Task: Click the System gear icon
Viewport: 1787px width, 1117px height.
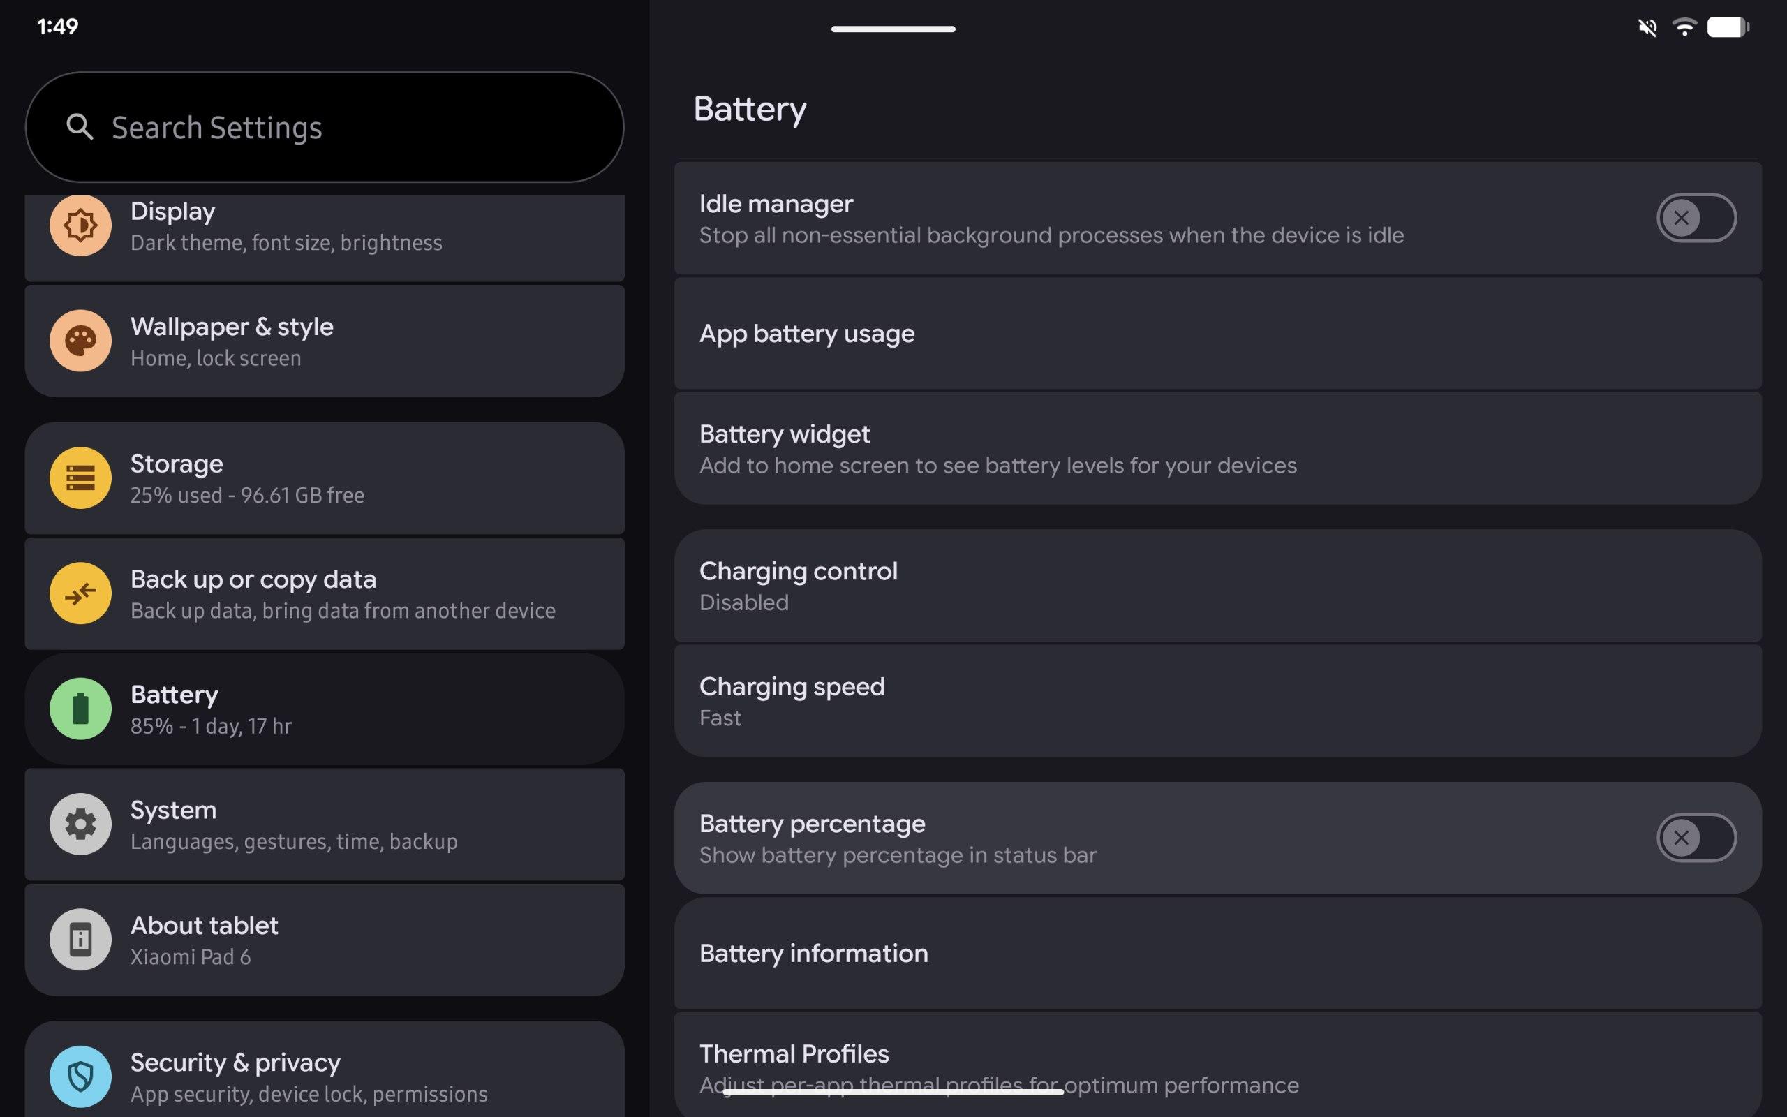Action: [x=80, y=824]
